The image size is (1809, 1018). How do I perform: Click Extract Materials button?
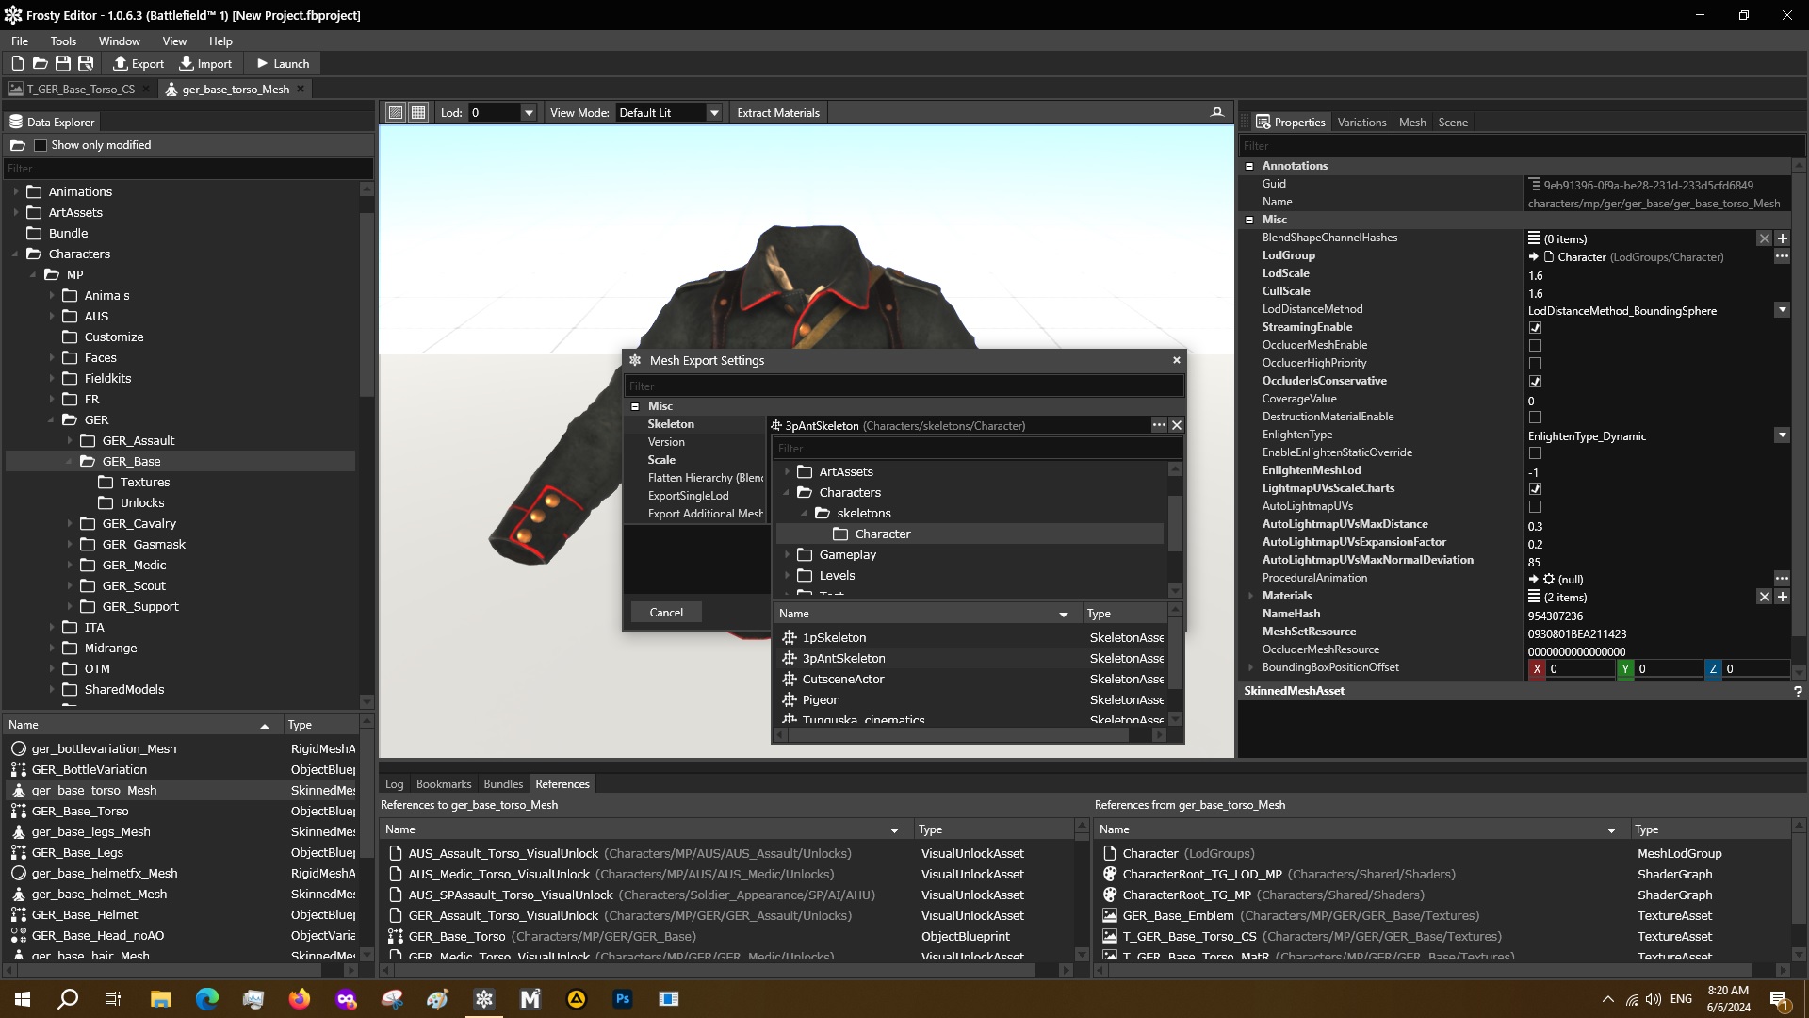coord(777,112)
